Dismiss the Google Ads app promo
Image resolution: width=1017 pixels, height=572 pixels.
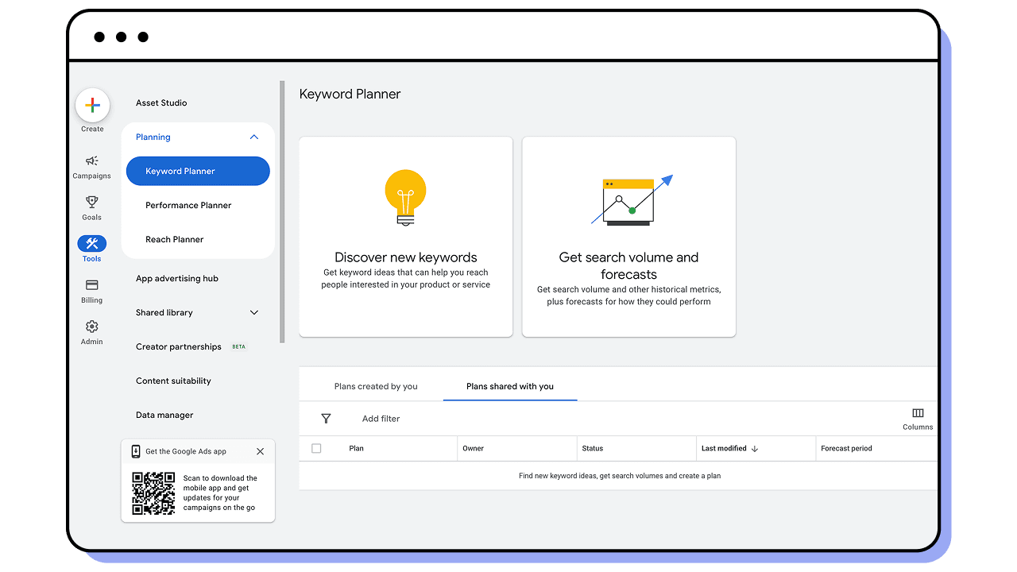click(260, 451)
